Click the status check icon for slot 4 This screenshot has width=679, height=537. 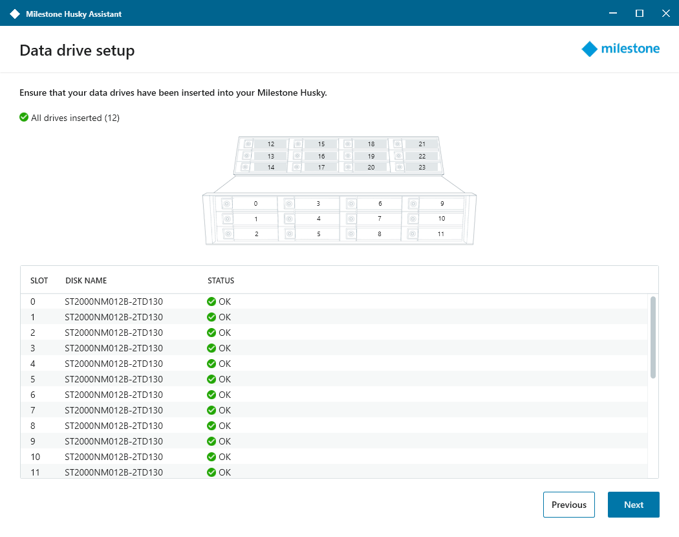click(x=211, y=364)
